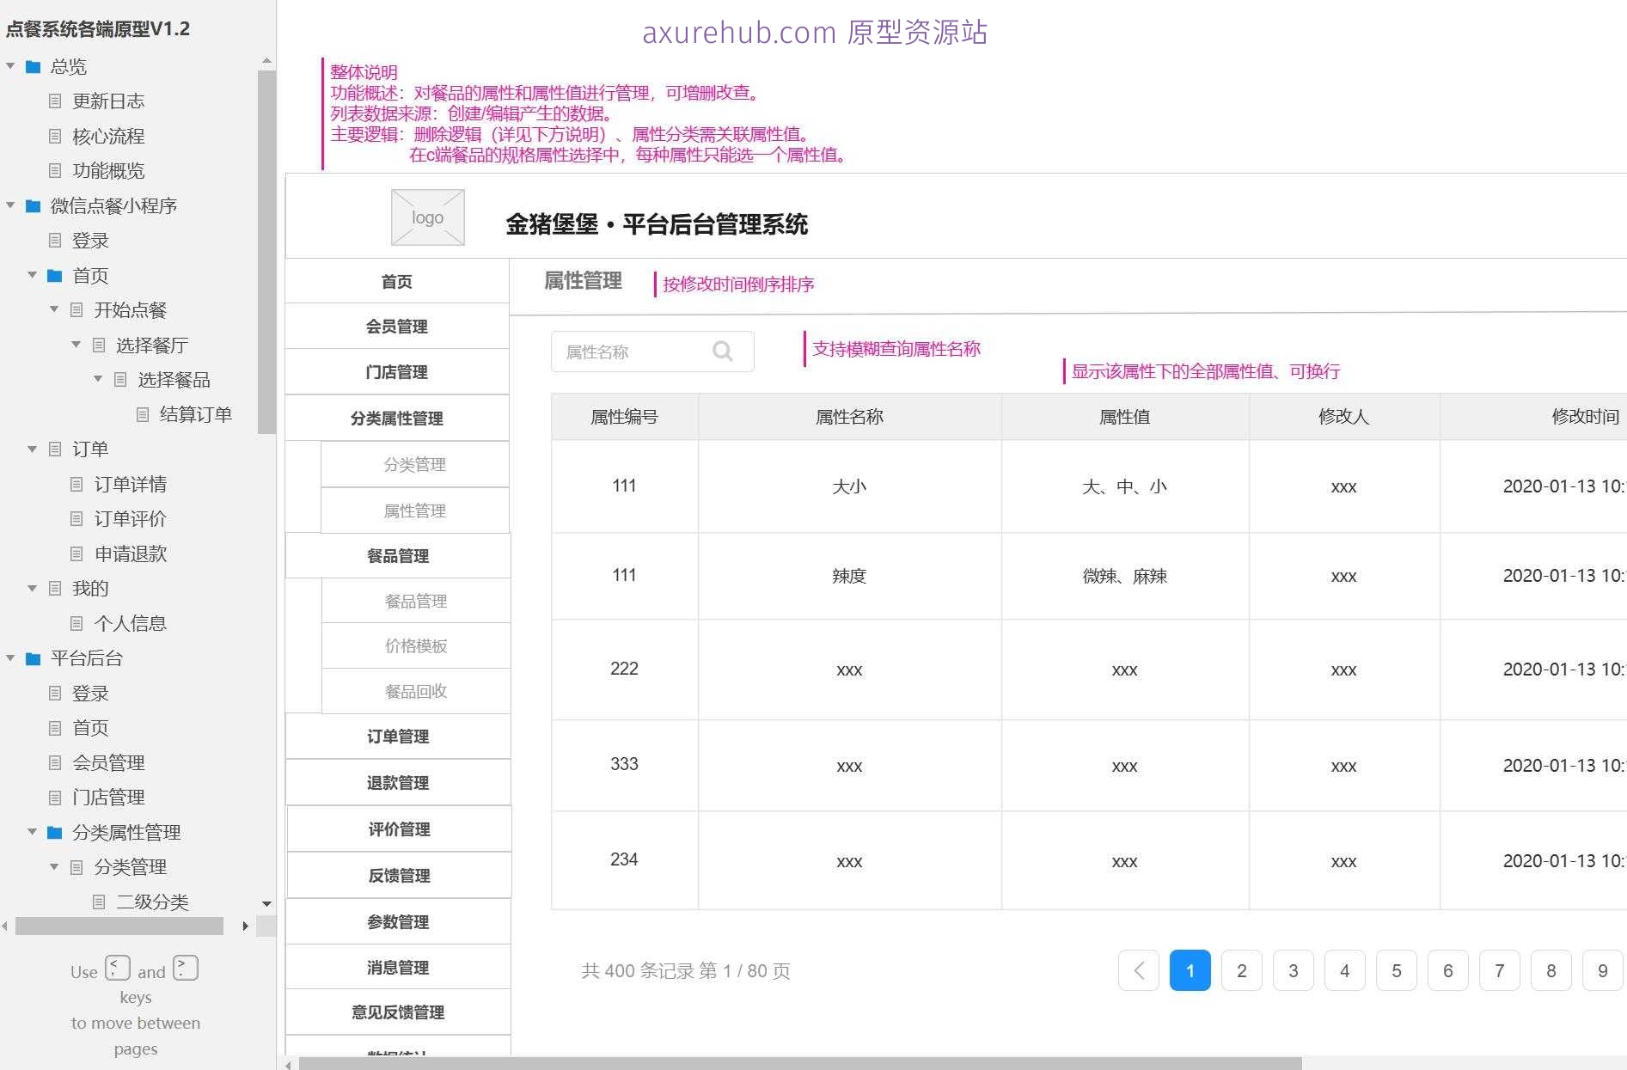Open 更新日志 page in tree
Screen dimensions: 1627x1070
click(x=108, y=101)
